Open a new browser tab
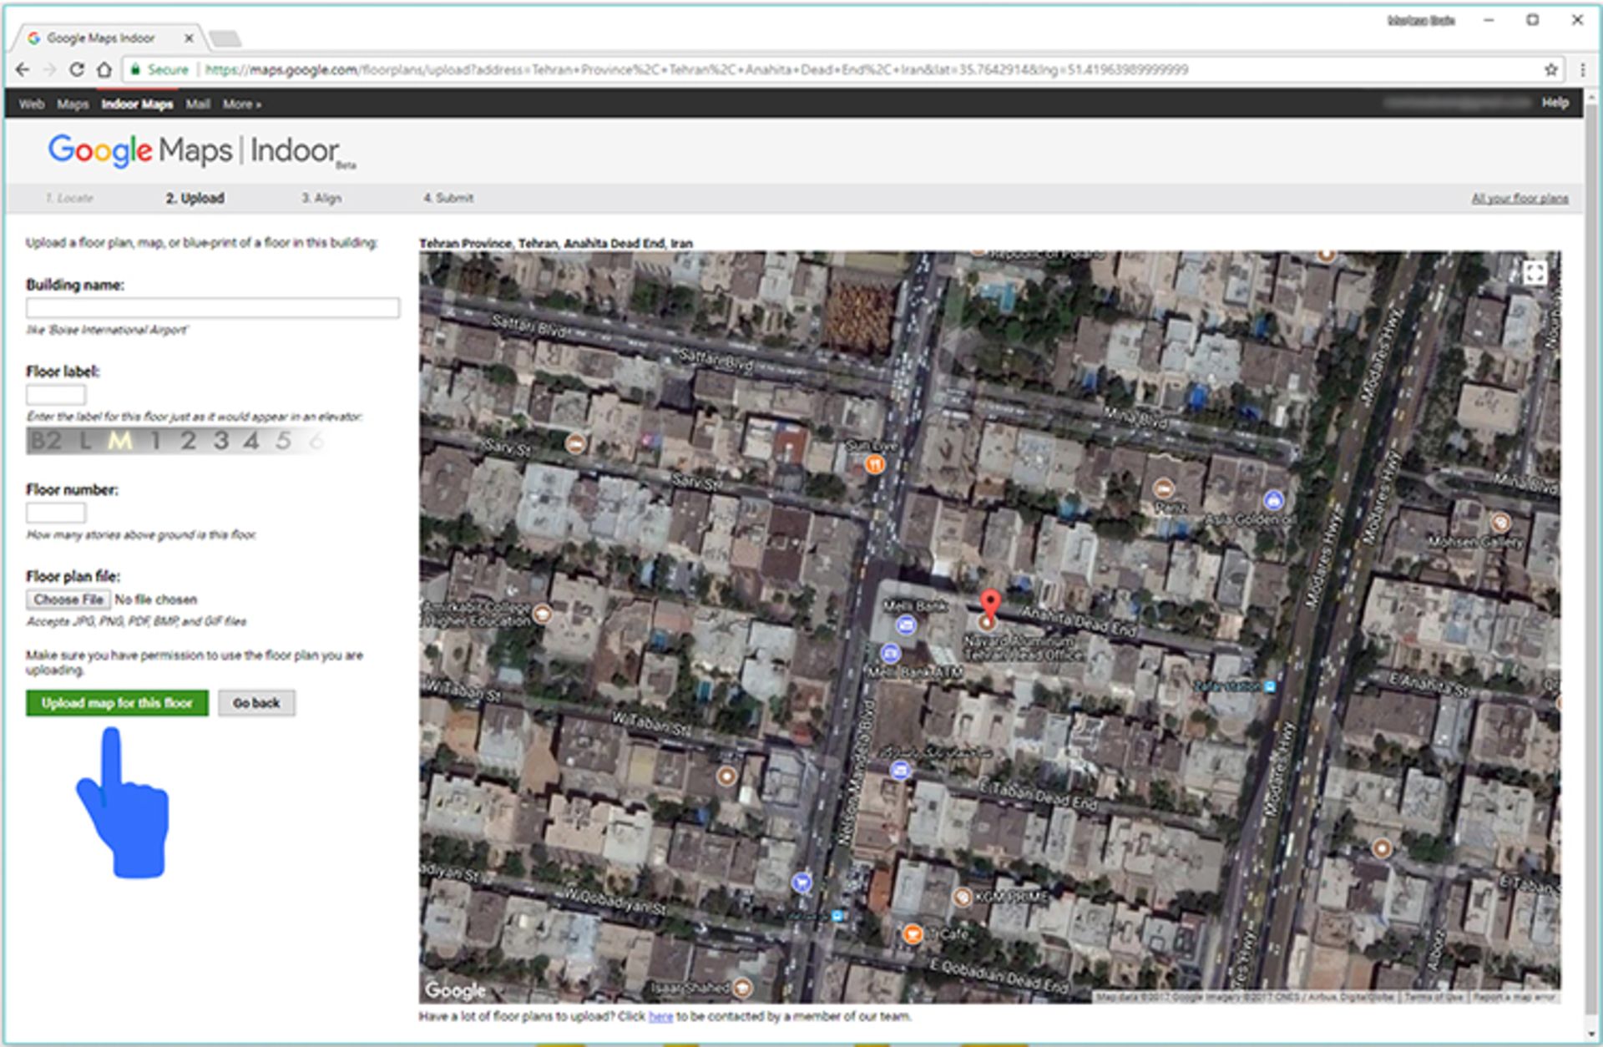 pos(225,38)
